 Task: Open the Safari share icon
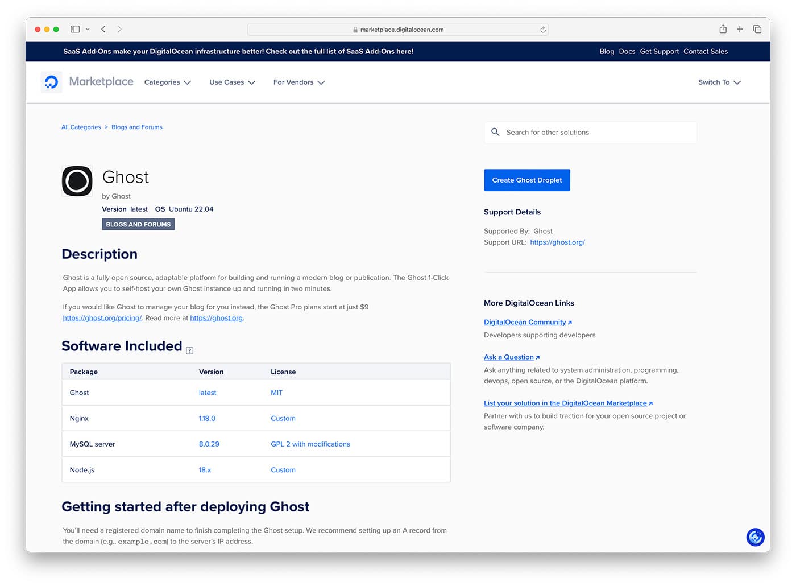click(723, 29)
